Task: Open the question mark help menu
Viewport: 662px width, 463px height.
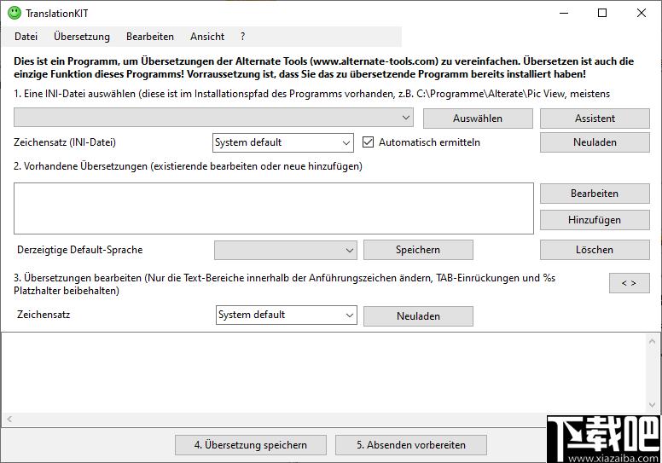Action: pos(243,37)
